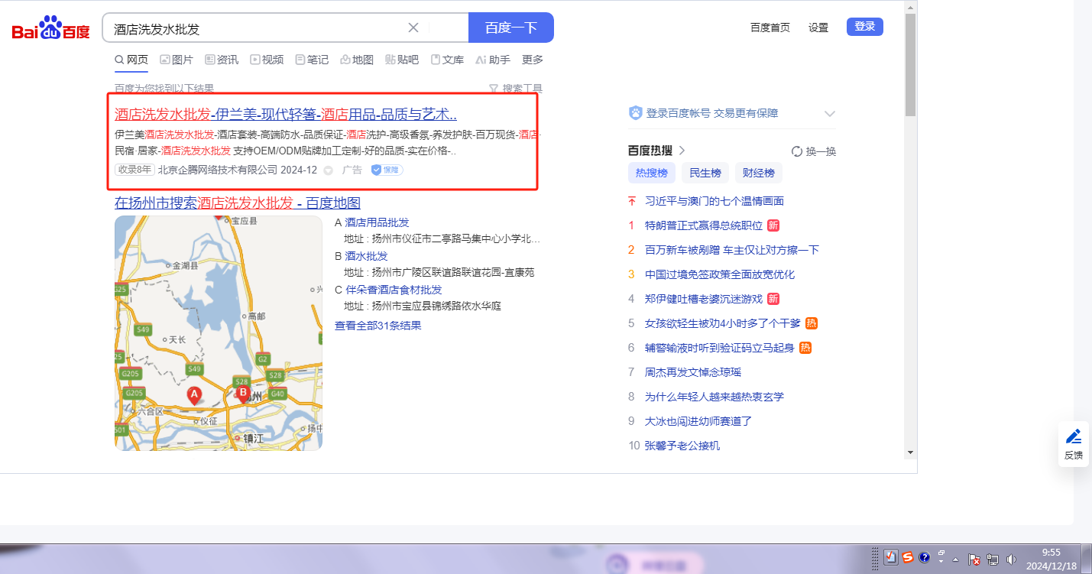Screen dimensions: 1092x574
Task: Click the page's vertical scrollbar thumb
Action: (x=909, y=65)
